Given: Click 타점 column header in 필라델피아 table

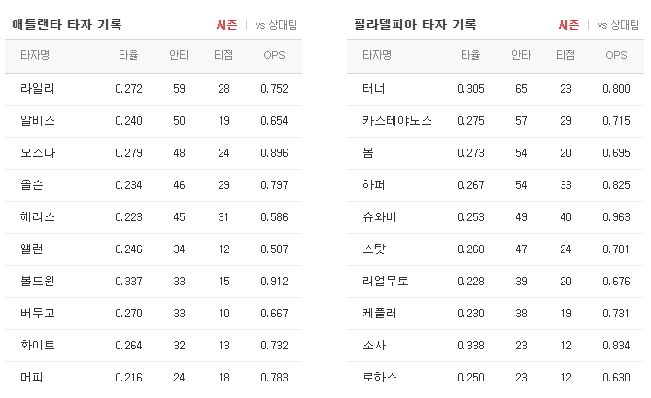Looking at the screenshot, I should point(565,55).
